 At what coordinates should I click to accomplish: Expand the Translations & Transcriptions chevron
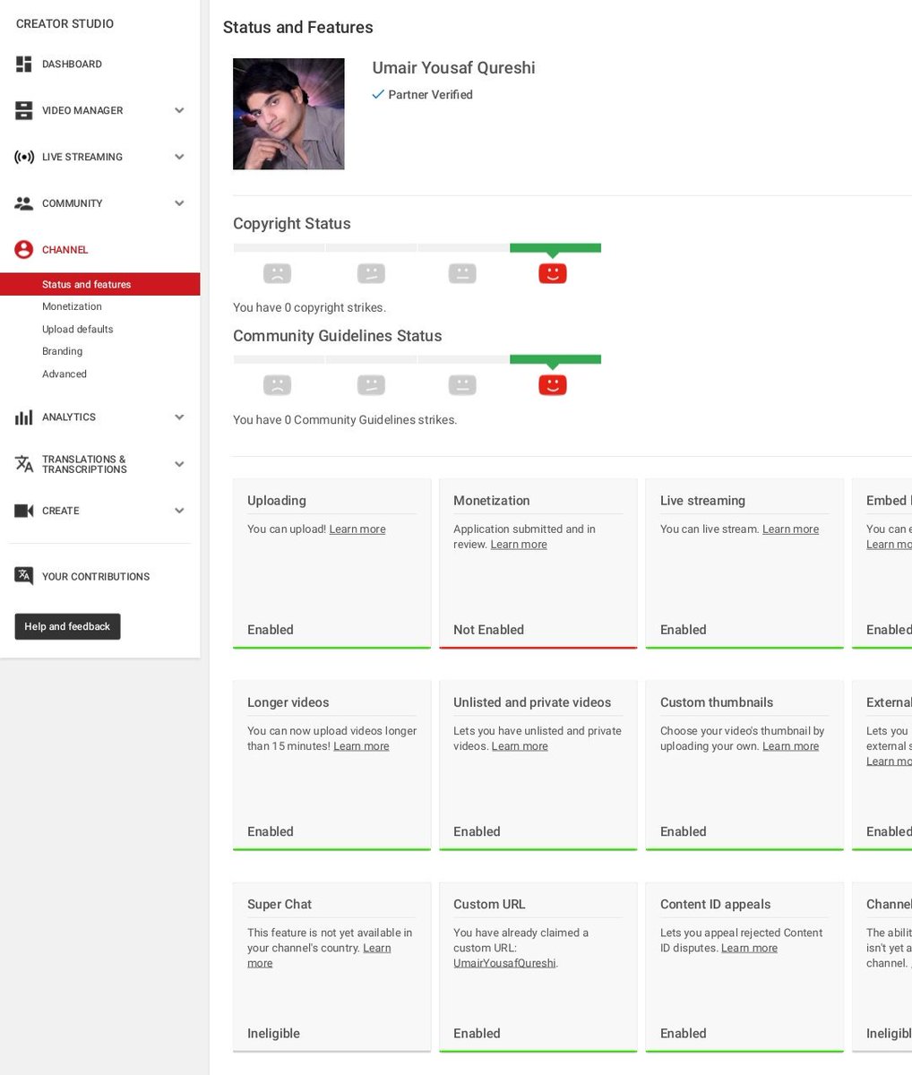click(x=179, y=464)
